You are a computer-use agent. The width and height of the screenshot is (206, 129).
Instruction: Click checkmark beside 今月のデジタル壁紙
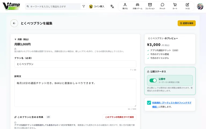coord(148,54)
